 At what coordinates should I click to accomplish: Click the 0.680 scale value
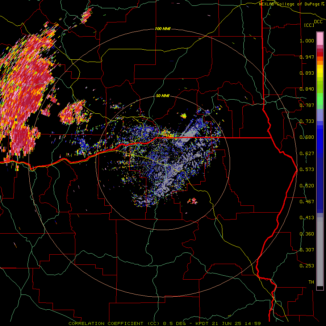[307, 137]
